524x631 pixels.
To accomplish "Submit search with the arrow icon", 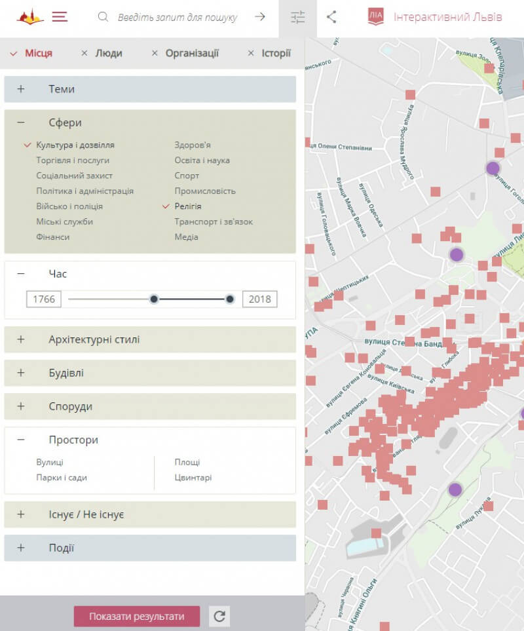I will tap(260, 17).
